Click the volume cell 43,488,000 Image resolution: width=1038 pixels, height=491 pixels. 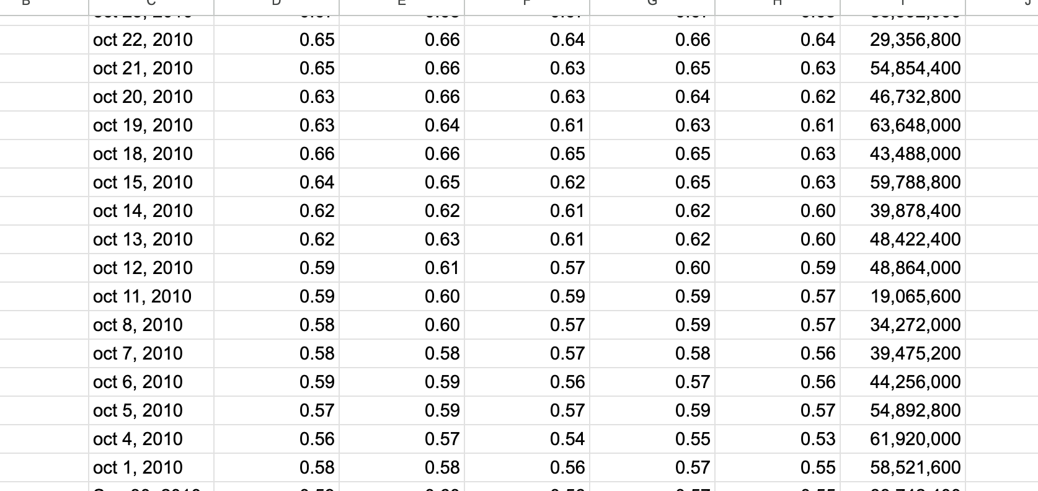pos(903,154)
